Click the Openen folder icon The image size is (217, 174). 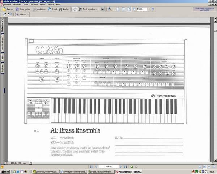pyautogui.click(x=4, y=9)
